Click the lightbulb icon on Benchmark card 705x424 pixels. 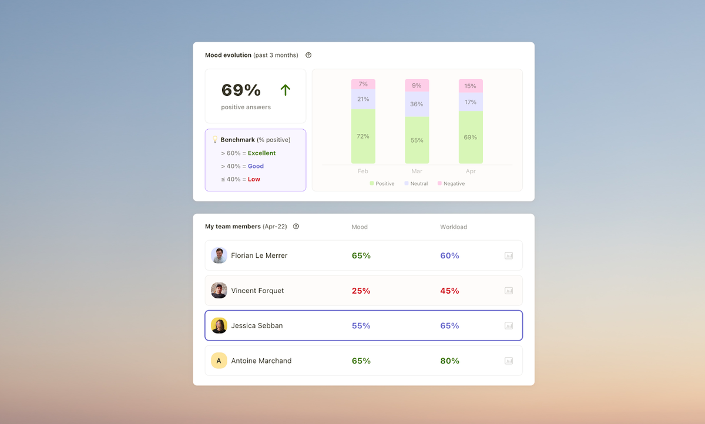point(215,139)
